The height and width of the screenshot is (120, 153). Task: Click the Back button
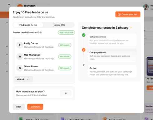19,107
